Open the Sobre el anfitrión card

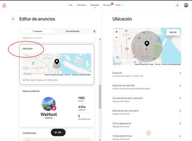click(57, 107)
